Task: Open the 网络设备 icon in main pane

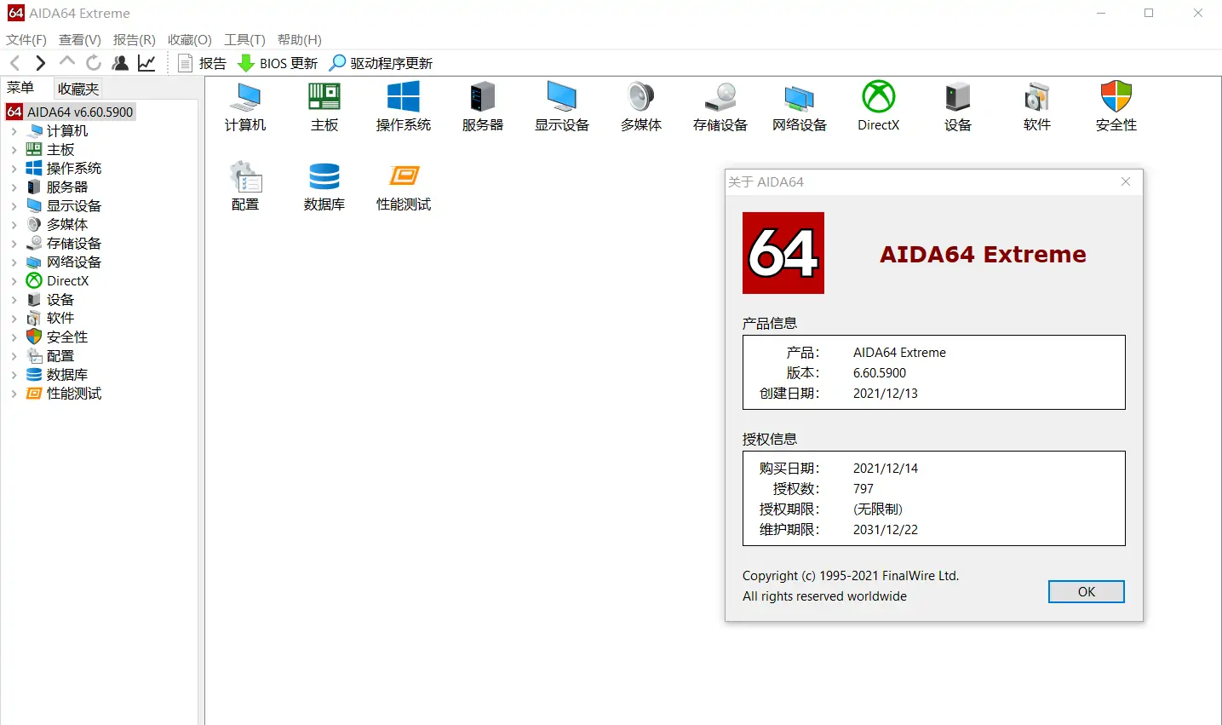Action: tap(800, 107)
